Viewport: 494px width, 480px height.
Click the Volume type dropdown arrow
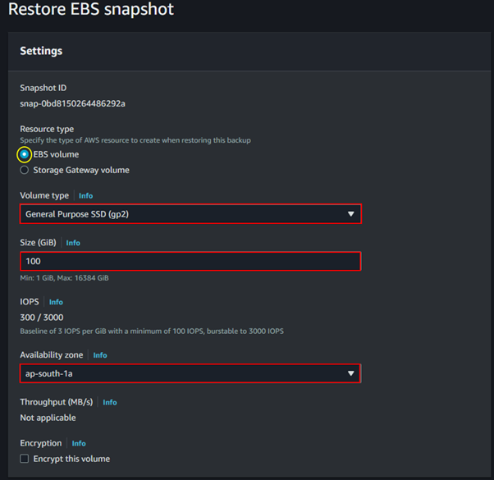tap(350, 214)
